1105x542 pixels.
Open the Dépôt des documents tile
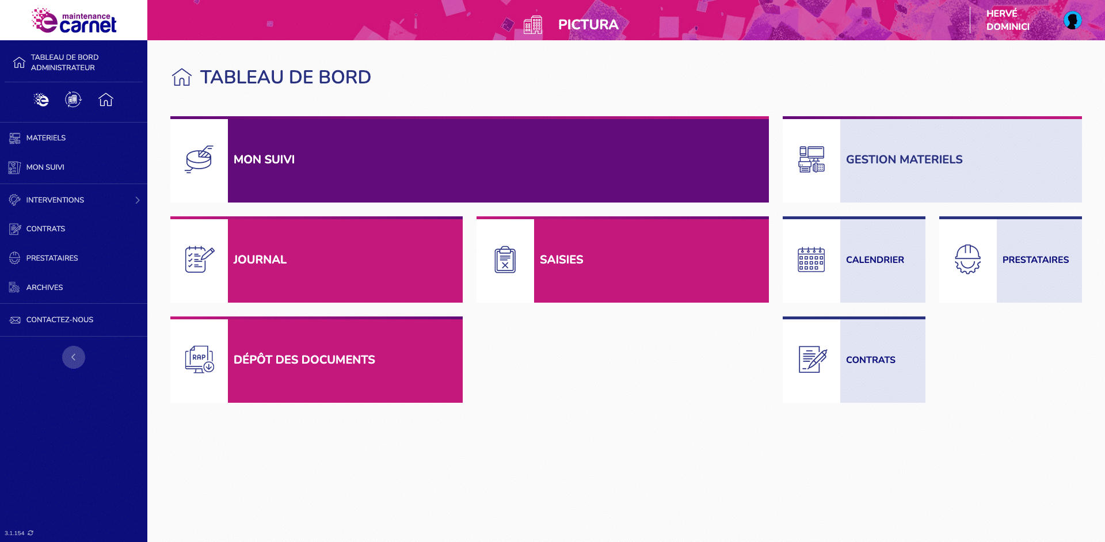click(x=317, y=360)
